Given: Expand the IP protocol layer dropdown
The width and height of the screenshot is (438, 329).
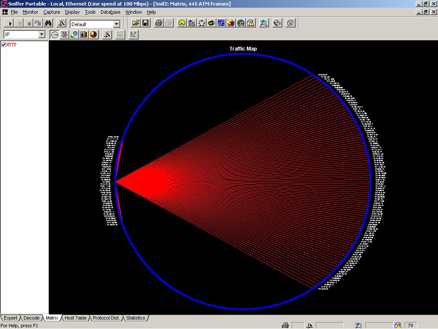Looking at the screenshot, I should click(42, 35).
